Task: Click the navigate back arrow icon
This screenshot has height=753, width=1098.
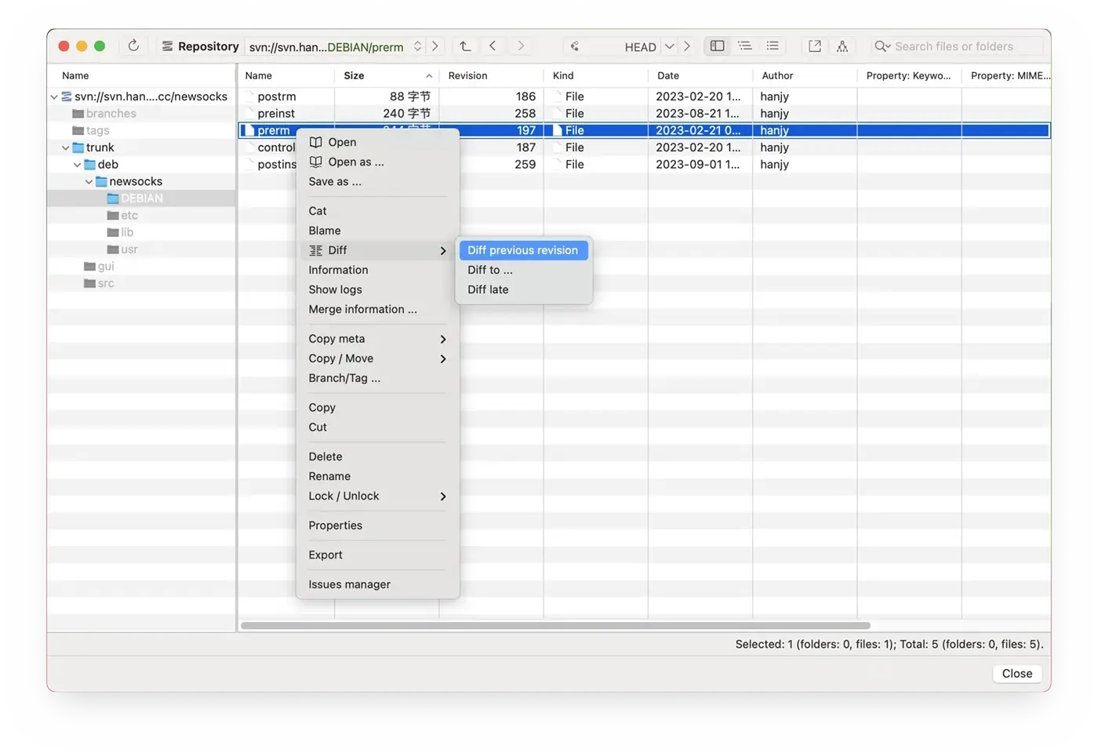Action: coord(493,45)
